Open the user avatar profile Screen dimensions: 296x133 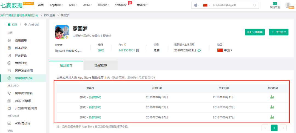tap(288, 5)
